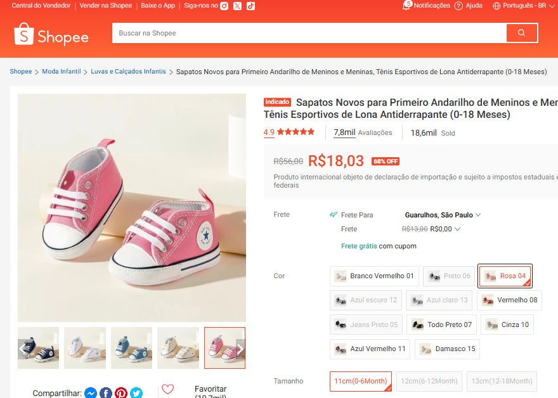Open Shopee's TikTok page icon
Viewport: 558px width, 398px height.
(x=251, y=6)
